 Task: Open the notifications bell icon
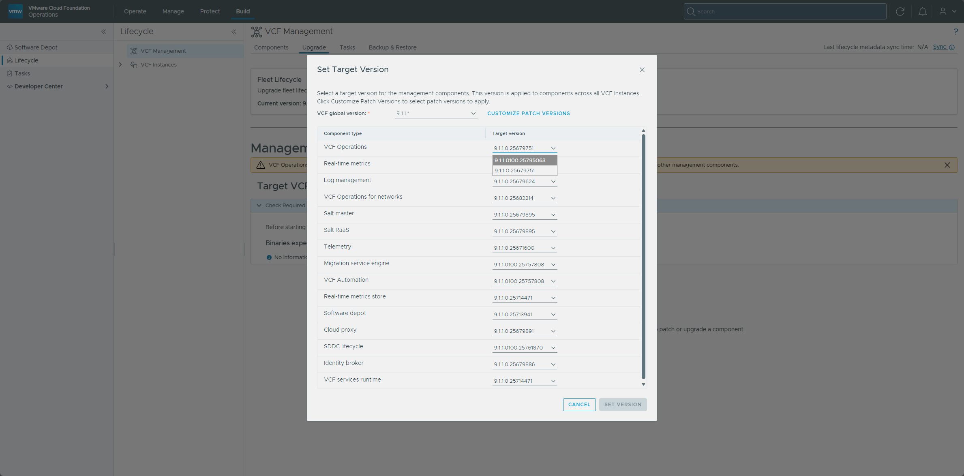point(922,11)
